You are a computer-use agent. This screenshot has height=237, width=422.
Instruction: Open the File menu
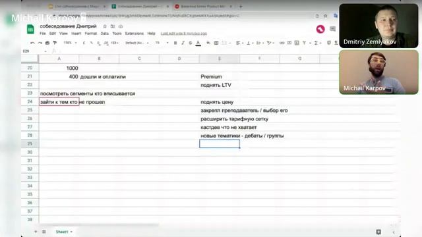43,34
